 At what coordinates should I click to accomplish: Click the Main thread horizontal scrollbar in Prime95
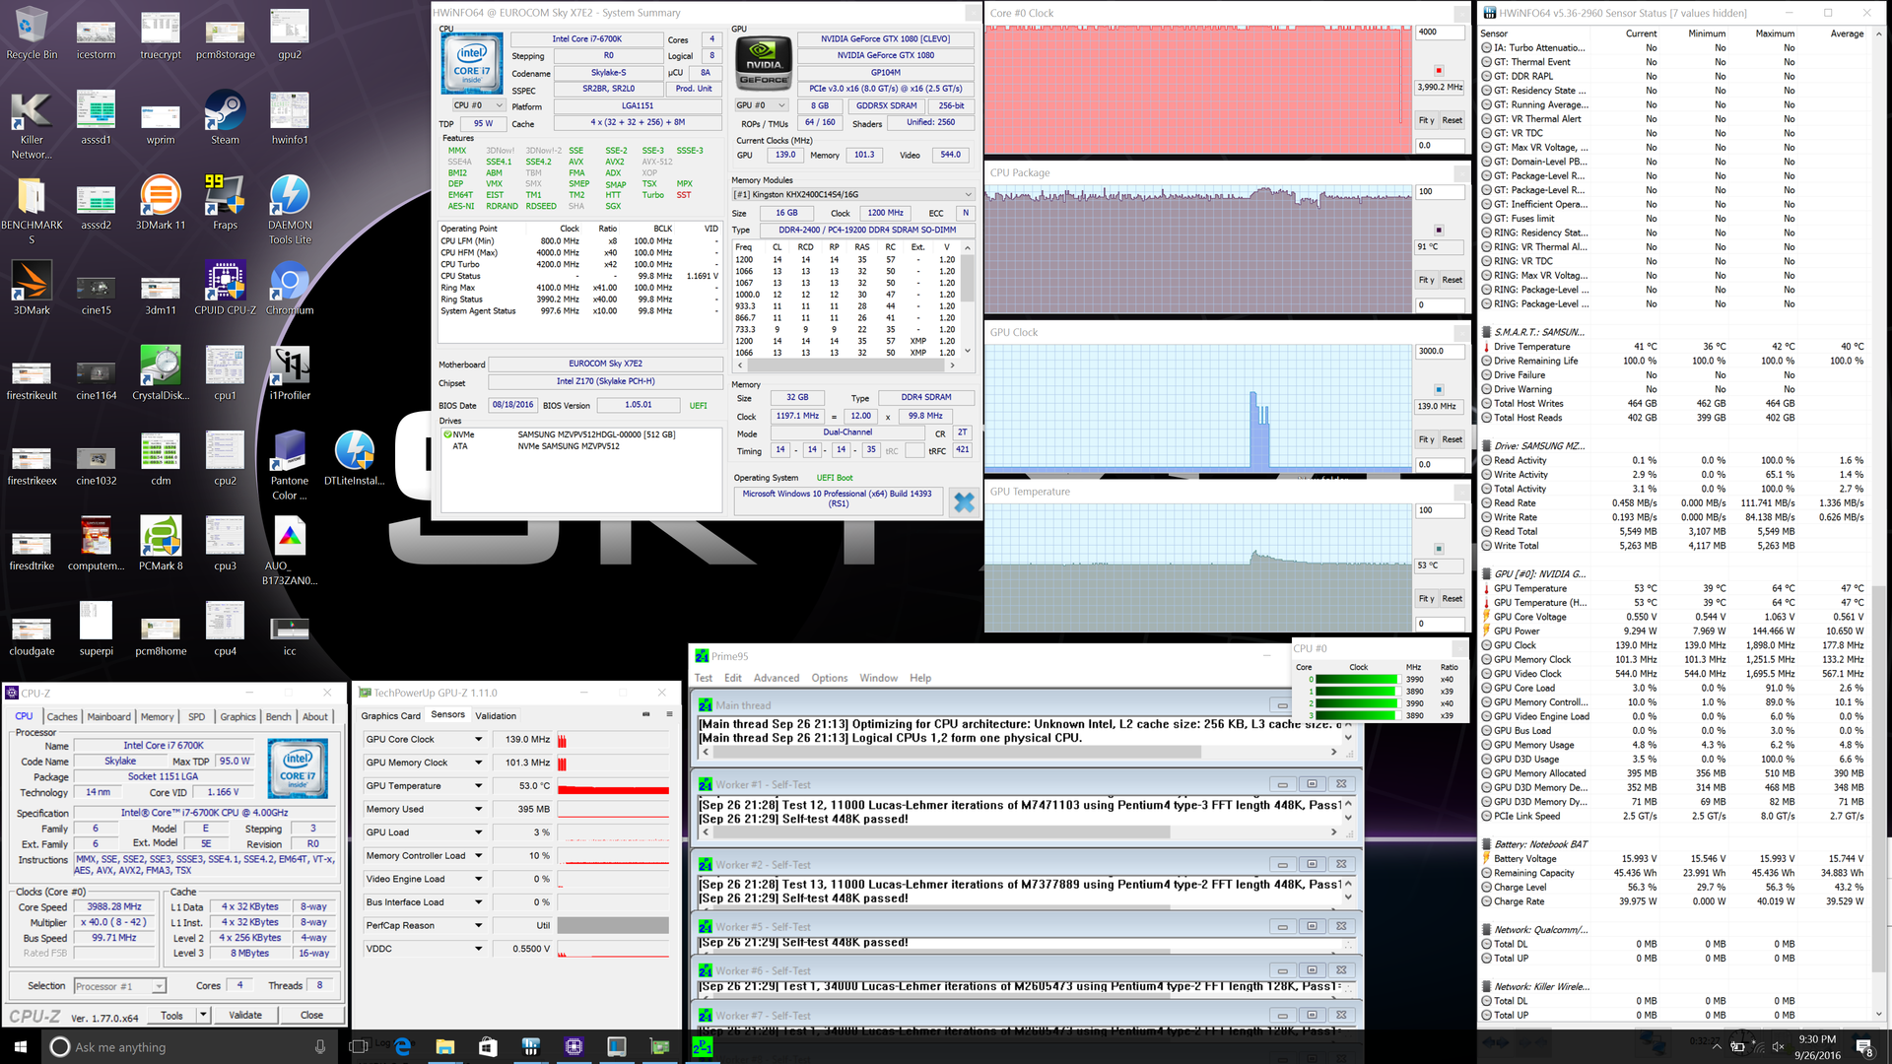(1020, 752)
